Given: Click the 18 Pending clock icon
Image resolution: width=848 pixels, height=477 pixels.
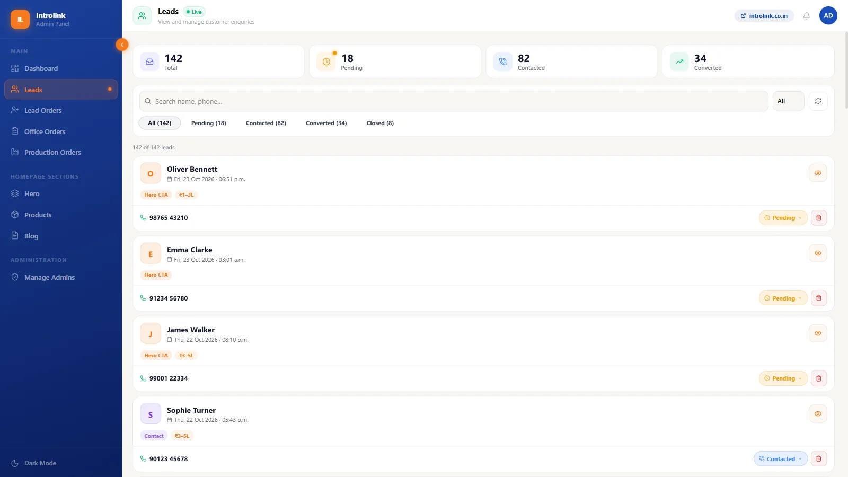Looking at the screenshot, I should pyautogui.click(x=326, y=61).
